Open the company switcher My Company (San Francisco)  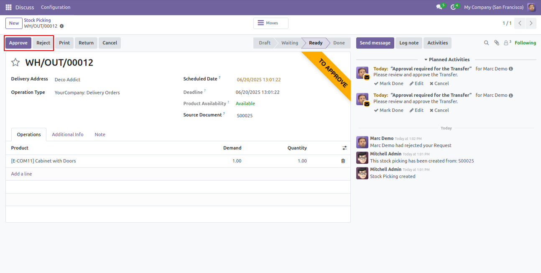[494, 7]
